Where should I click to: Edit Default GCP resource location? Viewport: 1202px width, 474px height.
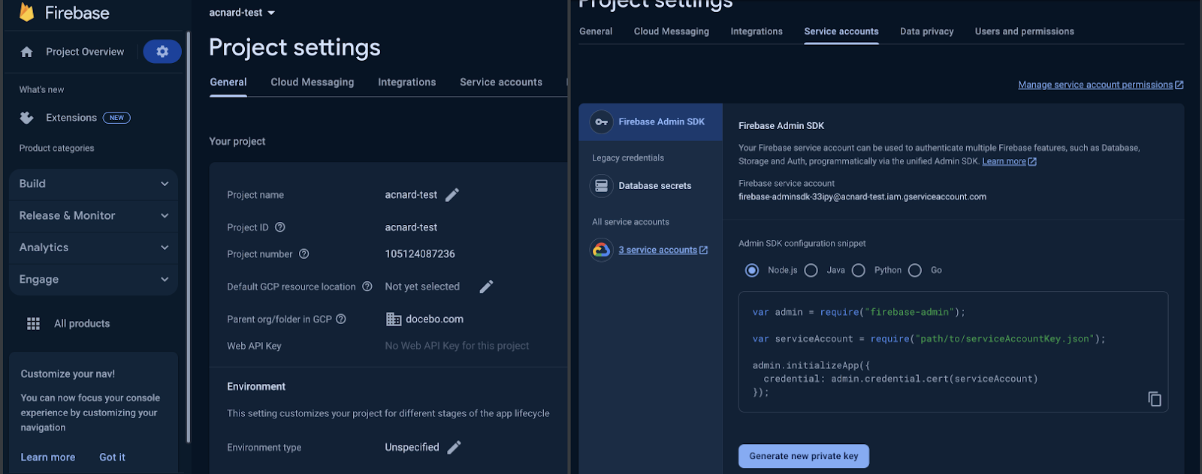coord(487,286)
